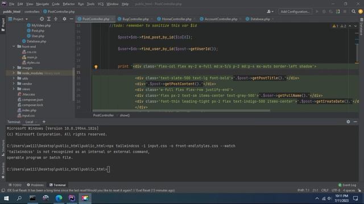364x204 pixels.
Task: Hide the Project panel with minus icon
Action: (71, 19)
